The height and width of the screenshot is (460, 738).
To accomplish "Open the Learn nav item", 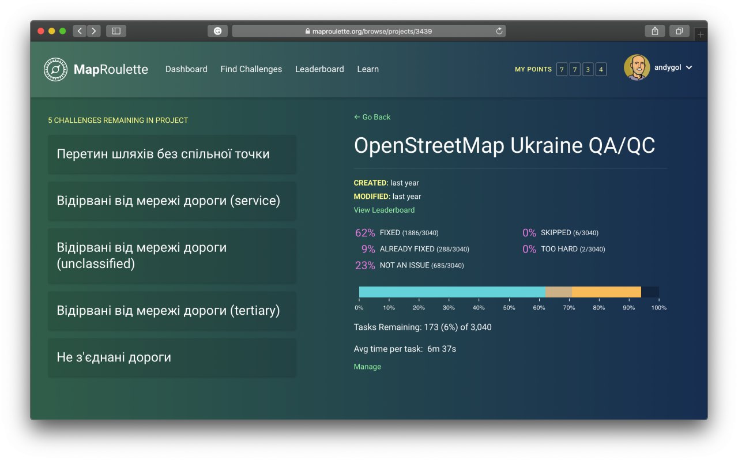I will coord(368,69).
